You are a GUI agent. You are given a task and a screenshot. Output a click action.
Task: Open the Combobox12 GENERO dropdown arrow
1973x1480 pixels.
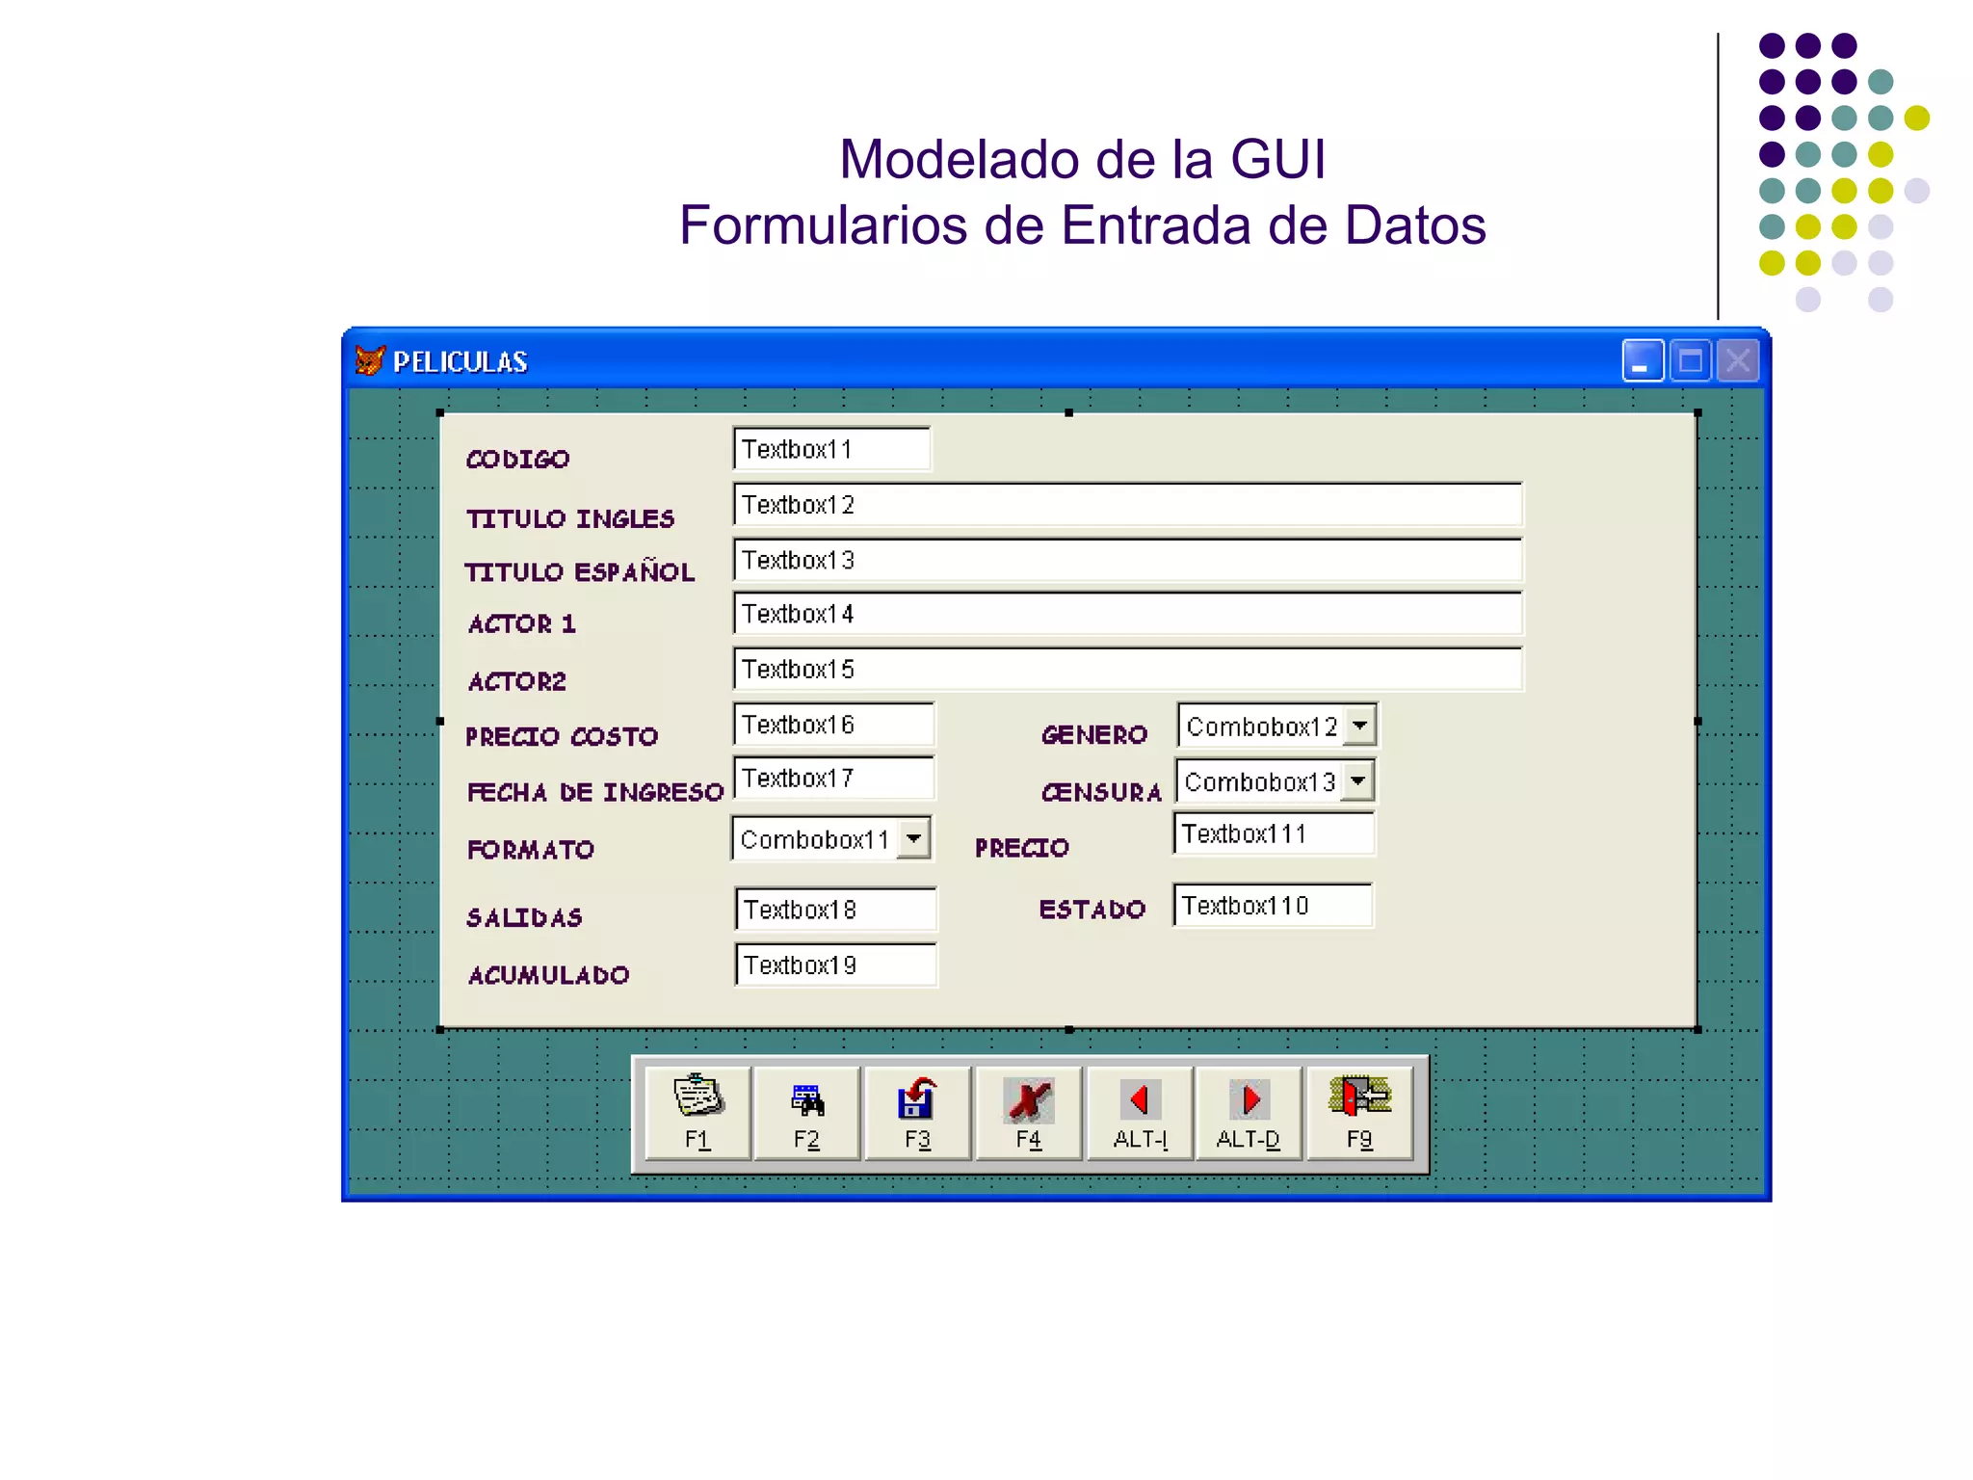(x=1359, y=725)
